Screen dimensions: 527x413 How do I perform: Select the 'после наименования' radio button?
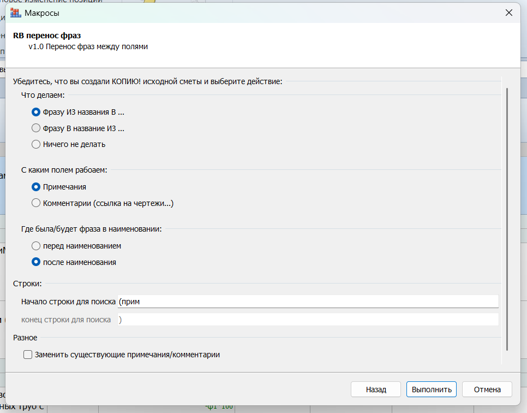pos(36,262)
